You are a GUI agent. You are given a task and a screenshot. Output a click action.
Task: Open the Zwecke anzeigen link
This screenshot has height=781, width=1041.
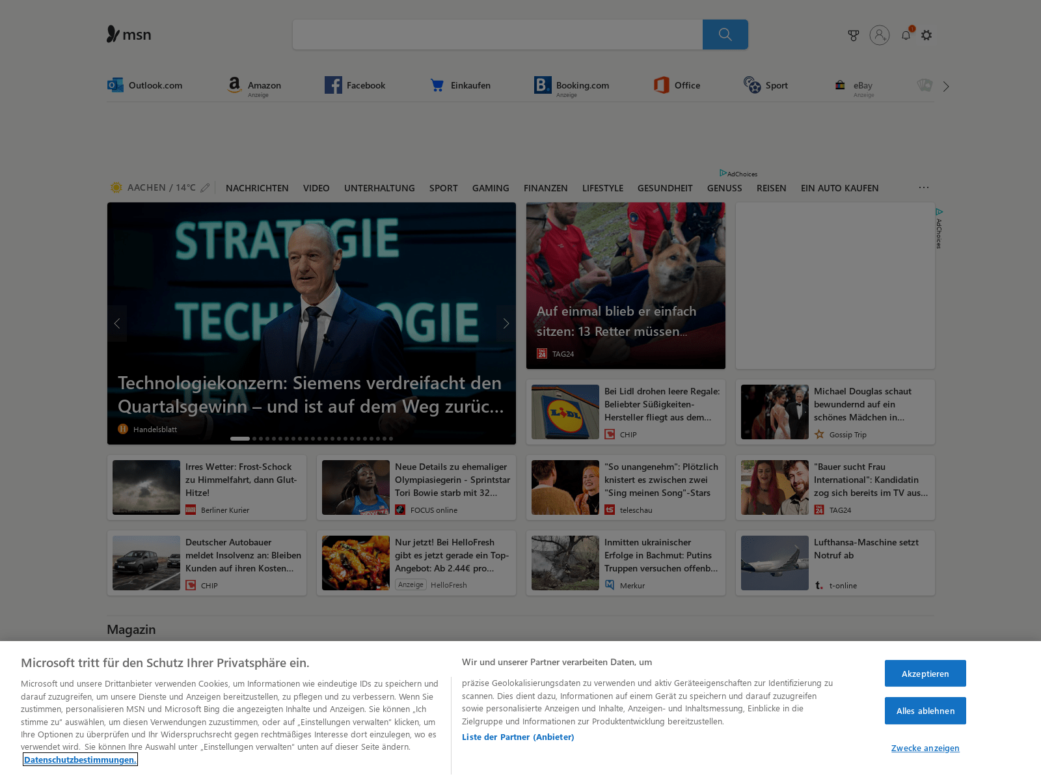click(925, 748)
